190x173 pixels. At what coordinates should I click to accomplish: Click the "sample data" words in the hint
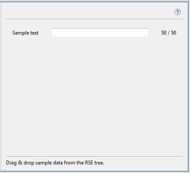[49, 163]
